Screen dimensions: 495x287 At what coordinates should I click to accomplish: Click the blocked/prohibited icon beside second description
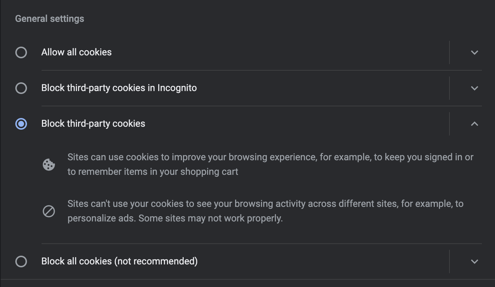tap(48, 211)
